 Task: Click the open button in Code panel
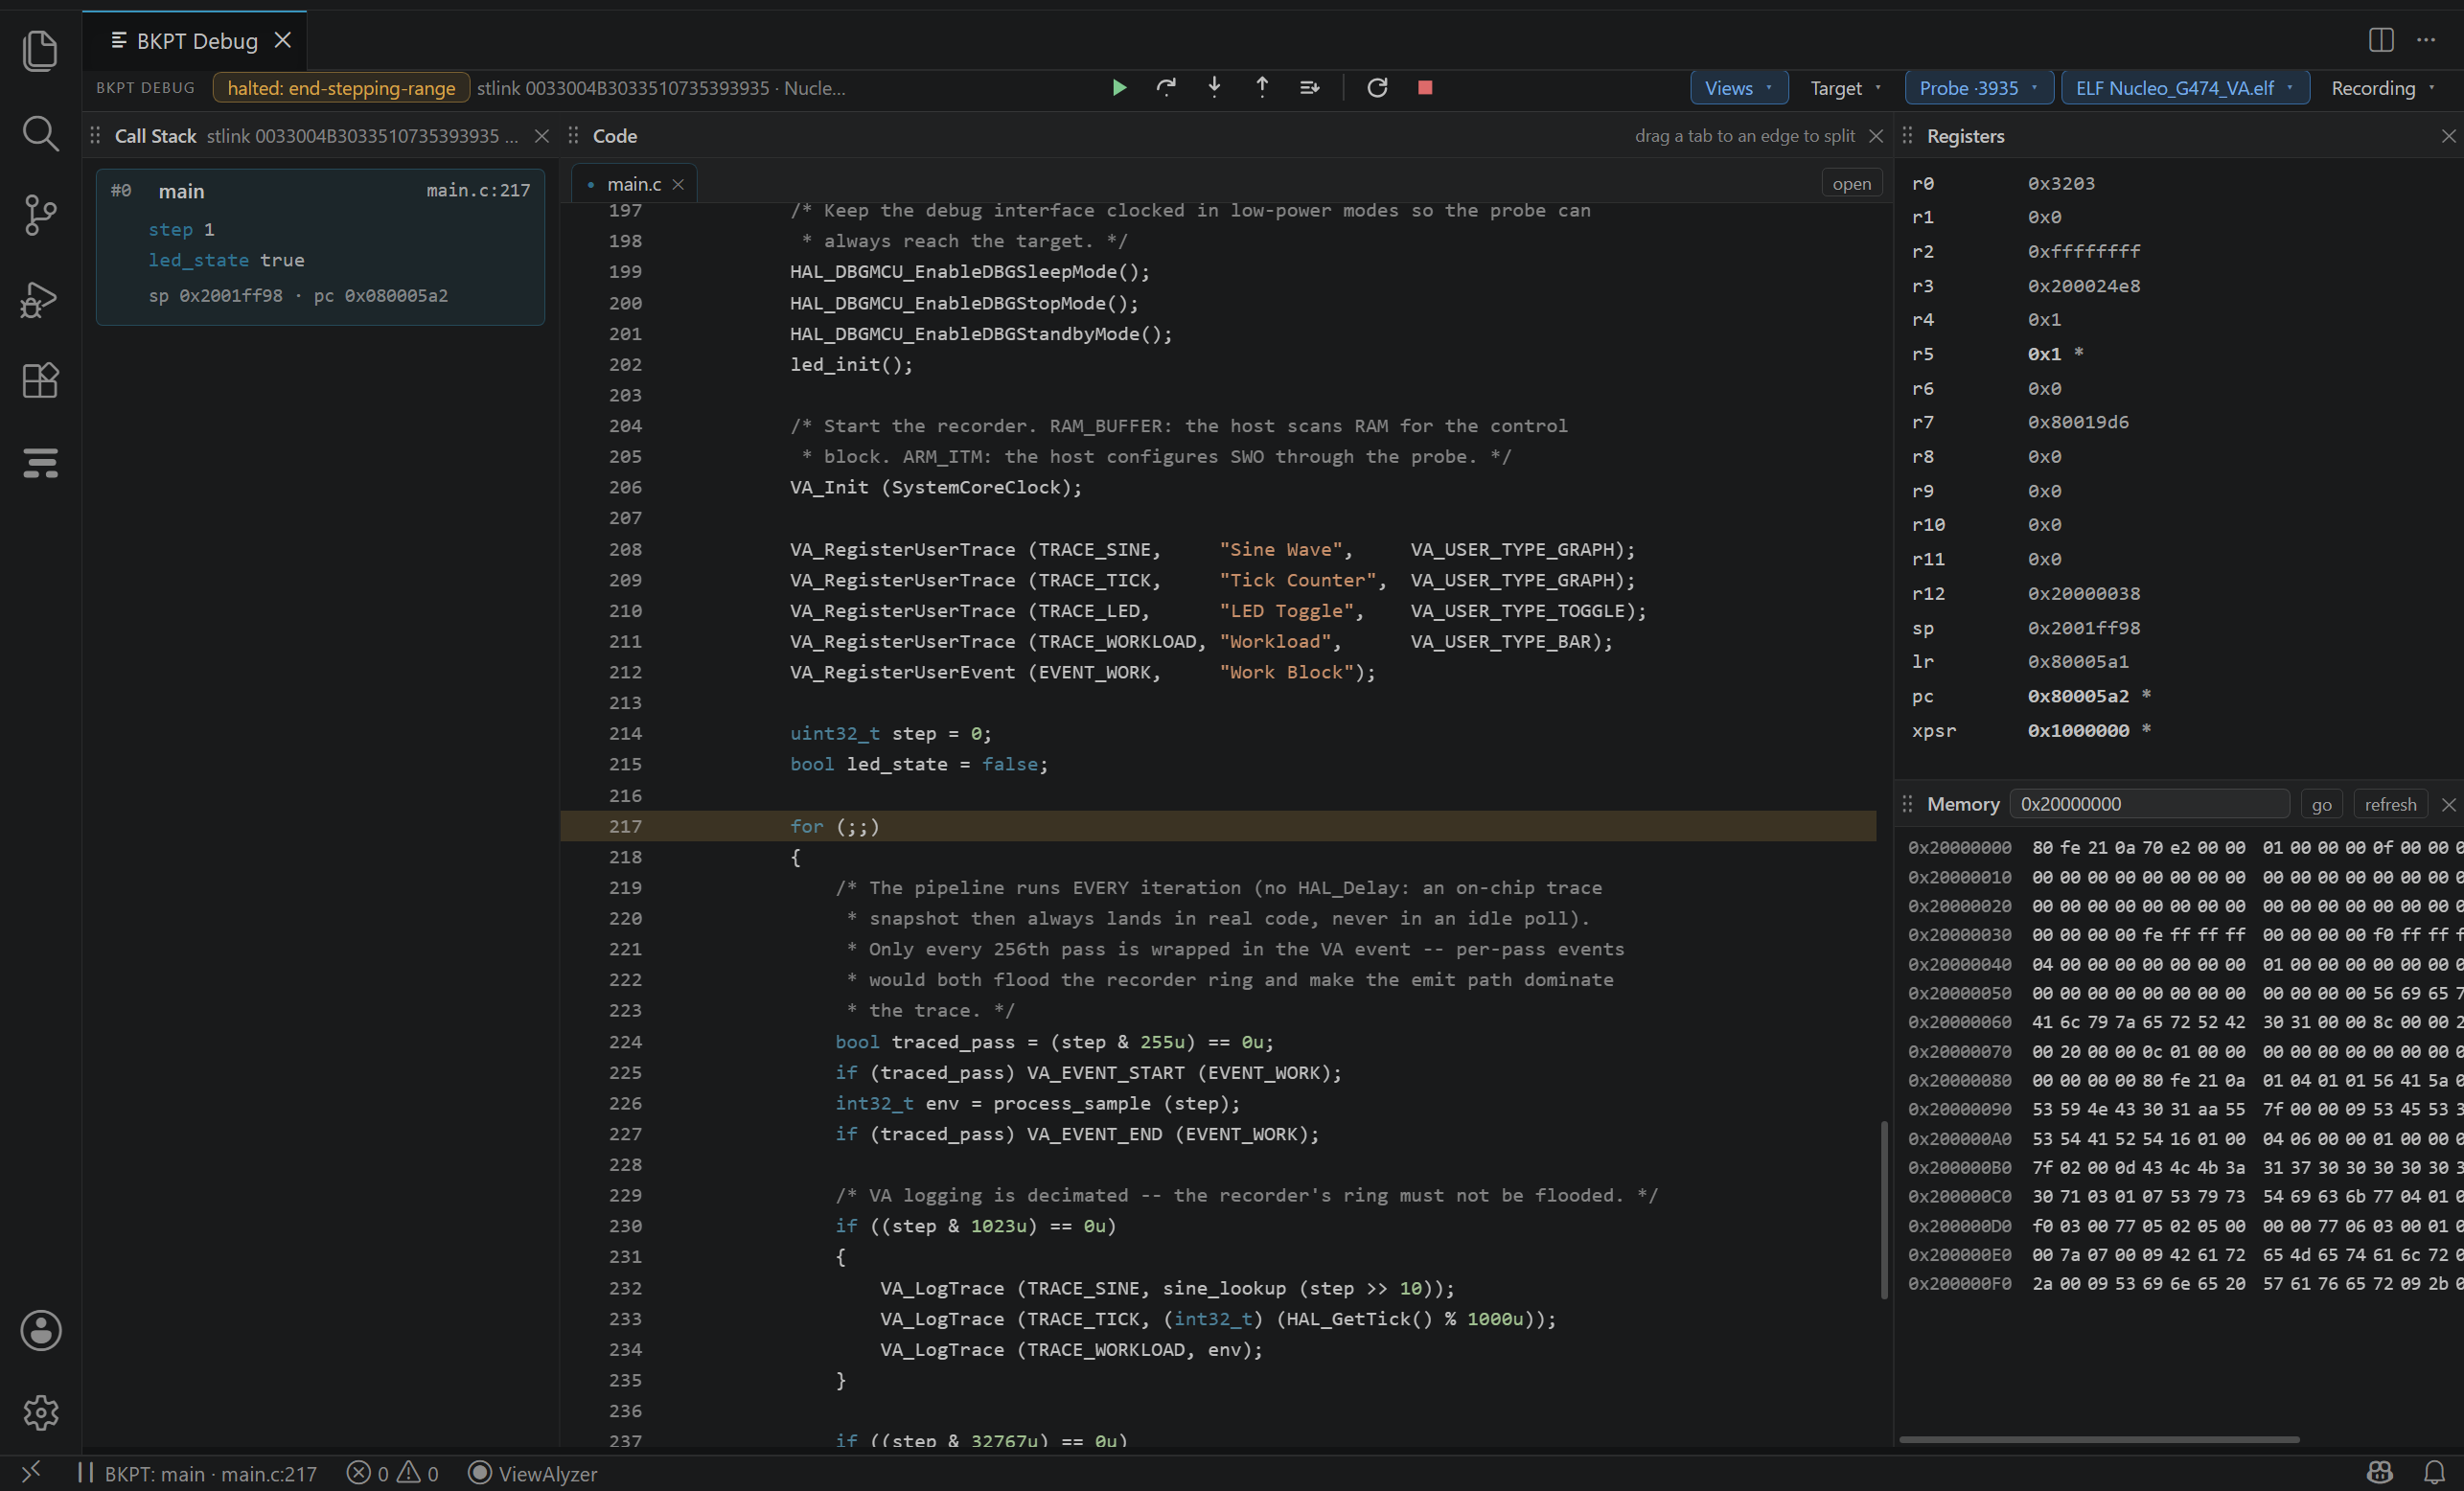pos(1851,184)
